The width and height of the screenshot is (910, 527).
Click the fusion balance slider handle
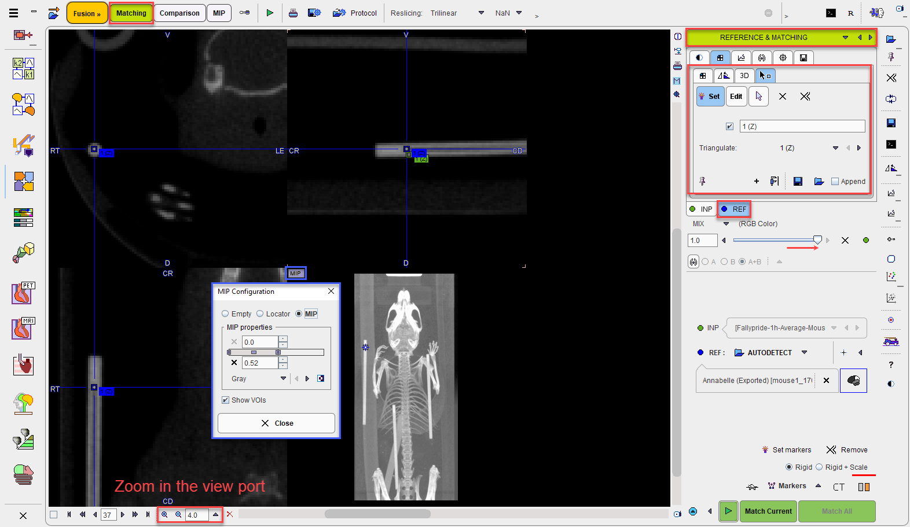coord(817,239)
